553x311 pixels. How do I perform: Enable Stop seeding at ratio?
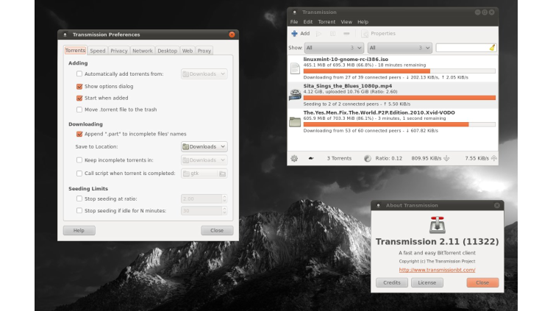[x=79, y=199]
